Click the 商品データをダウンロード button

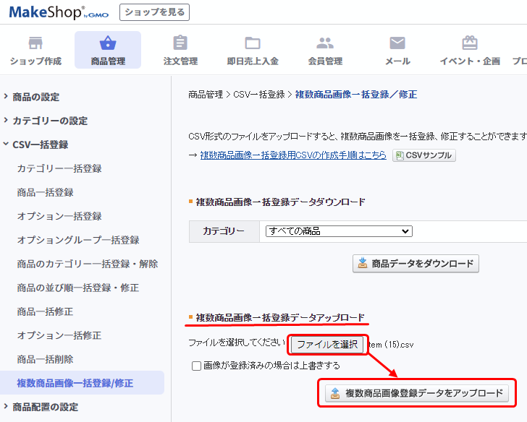tap(416, 264)
